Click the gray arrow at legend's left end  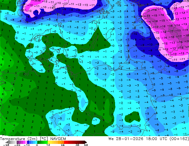click(x=7, y=142)
